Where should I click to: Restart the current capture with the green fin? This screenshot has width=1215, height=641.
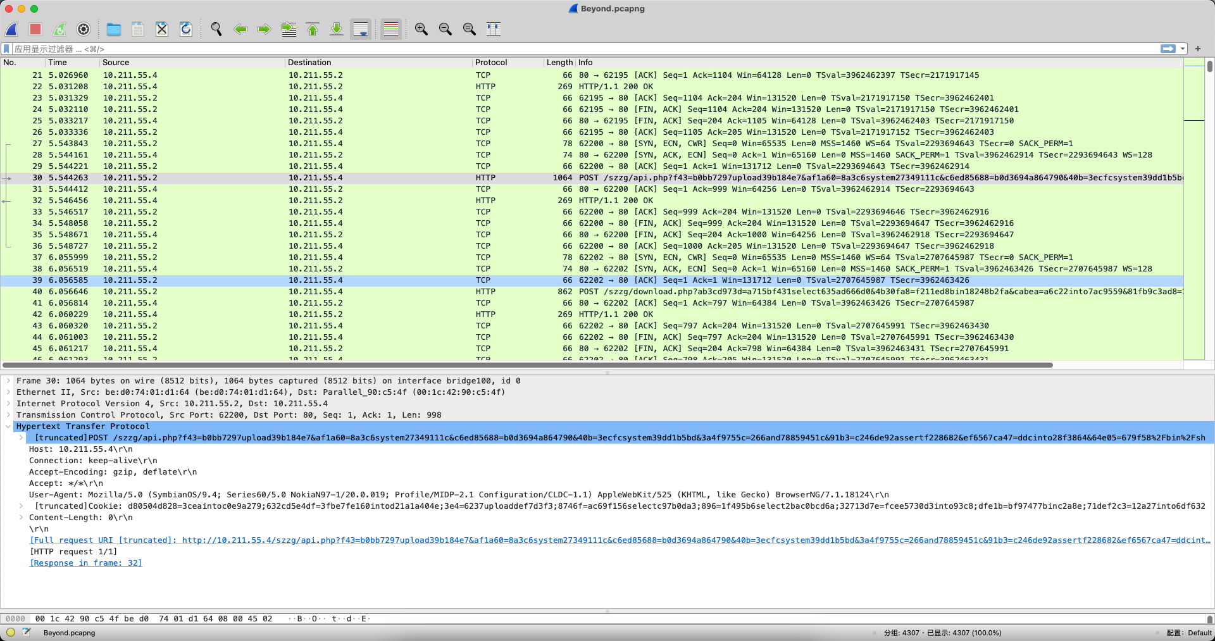click(x=59, y=29)
